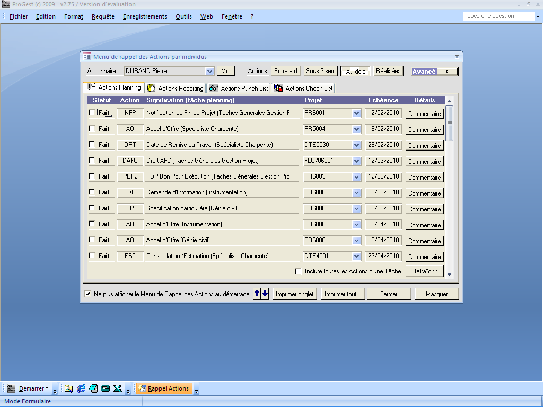543x407 pixels.
Task: Check Fait for the PEP2 action
Action: click(x=92, y=176)
